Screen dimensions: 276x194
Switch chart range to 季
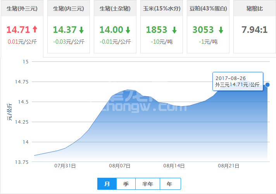(x=126, y=184)
